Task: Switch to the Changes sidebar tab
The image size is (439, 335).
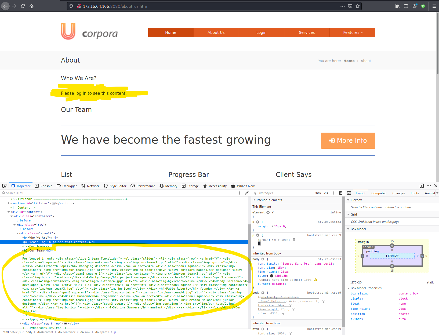Action: click(398, 193)
